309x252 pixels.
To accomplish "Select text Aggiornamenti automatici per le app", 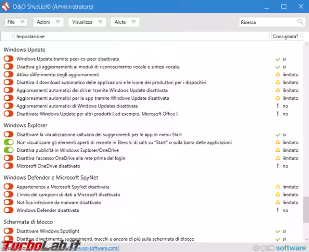I will click(92, 98).
